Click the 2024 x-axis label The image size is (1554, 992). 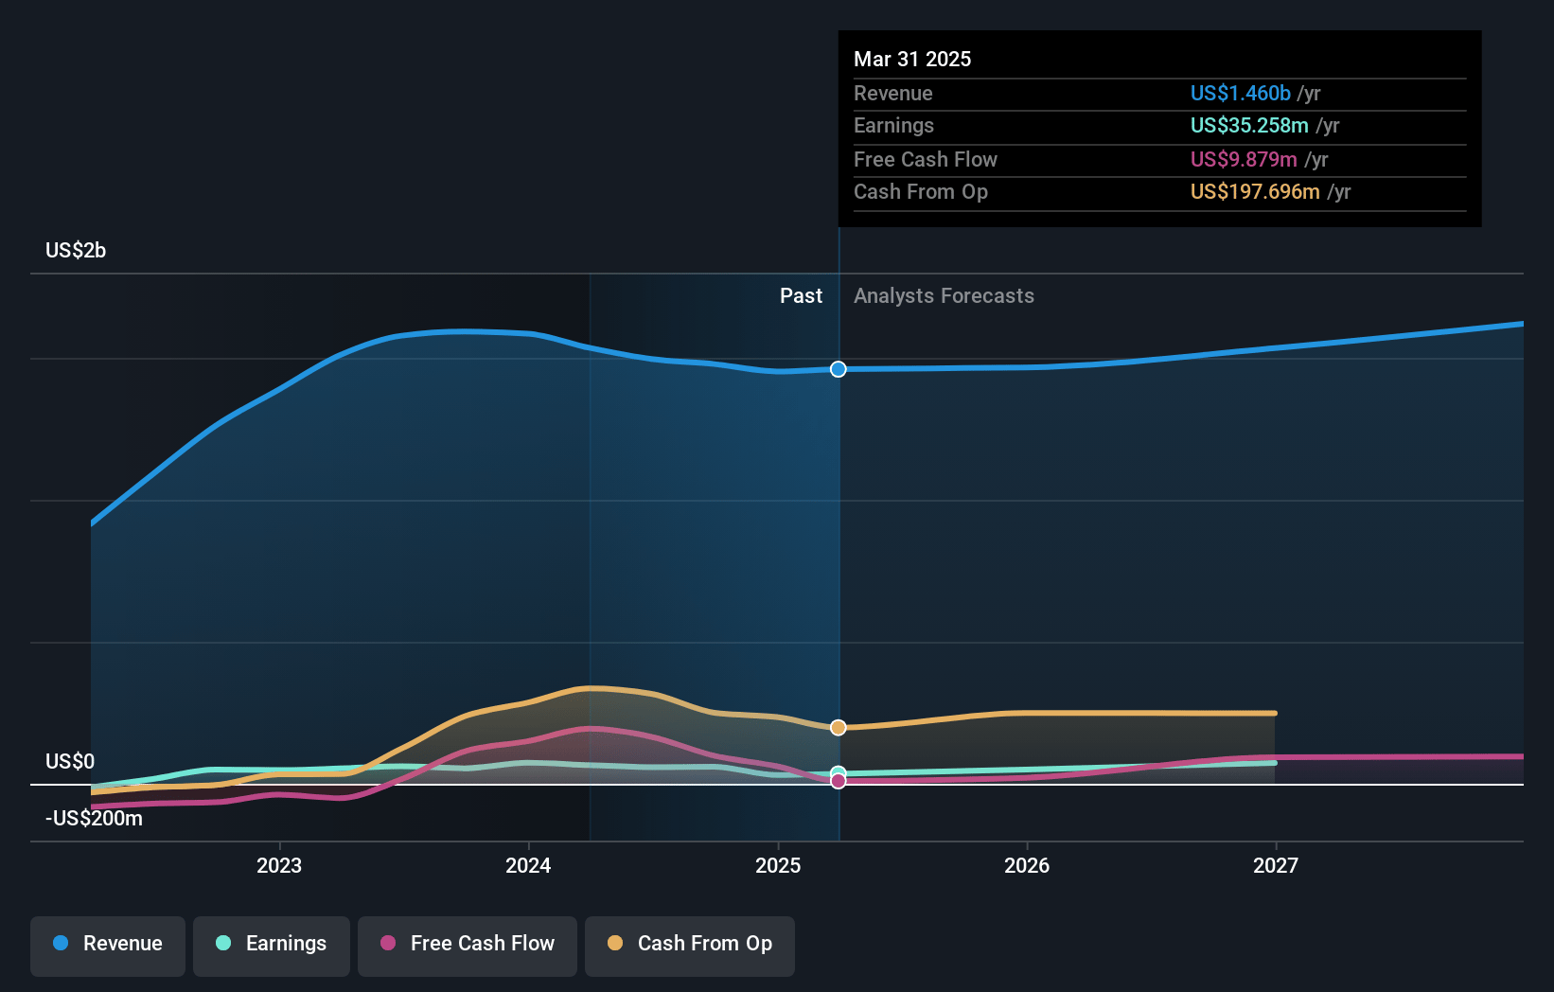[x=528, y=865]
